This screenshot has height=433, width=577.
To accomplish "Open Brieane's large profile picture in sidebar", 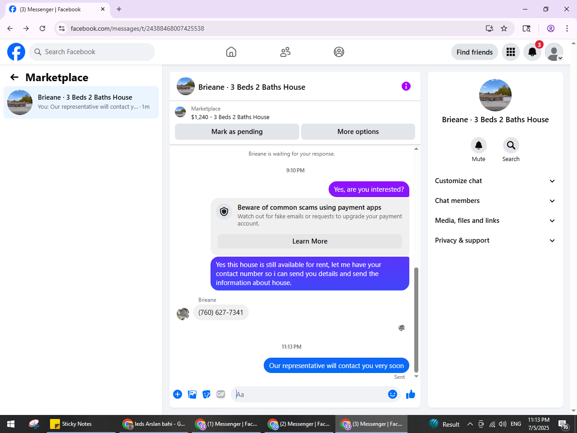I will (x=495, y=95).
